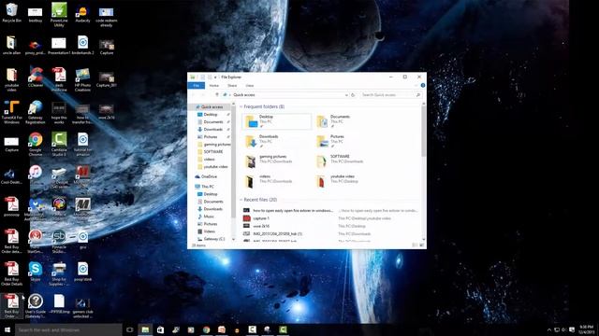599x336 pixels.
Task: Open the Store app from taskbar
Action: click(160, 329)
